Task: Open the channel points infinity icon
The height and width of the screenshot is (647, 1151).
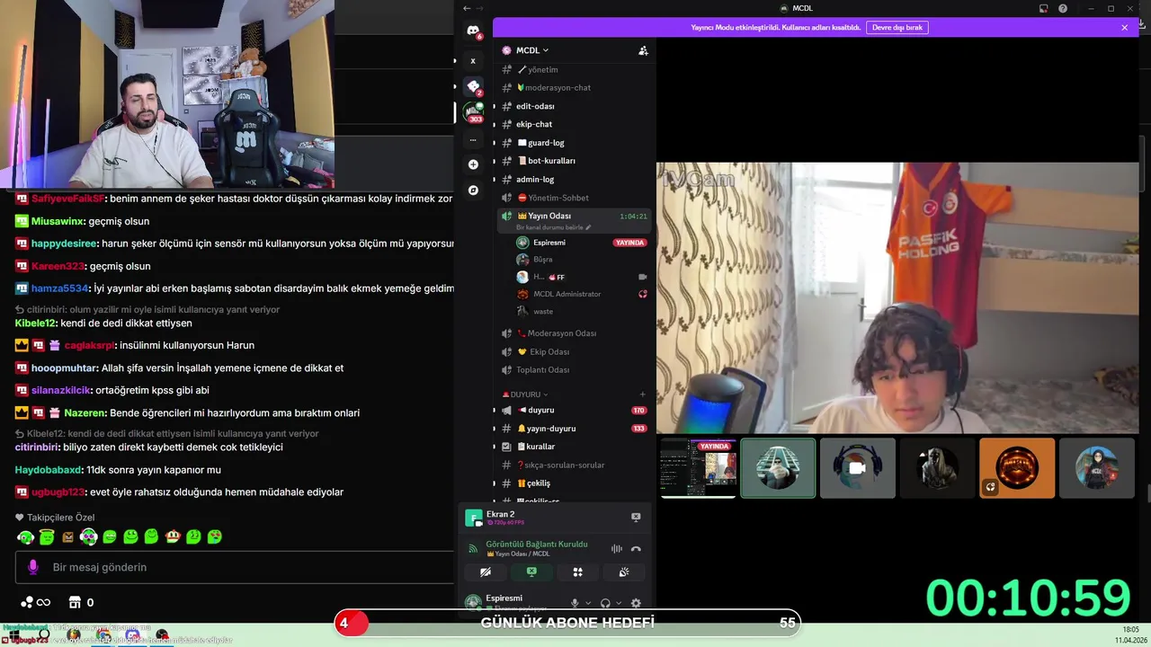Action: [x=35, y=602]
